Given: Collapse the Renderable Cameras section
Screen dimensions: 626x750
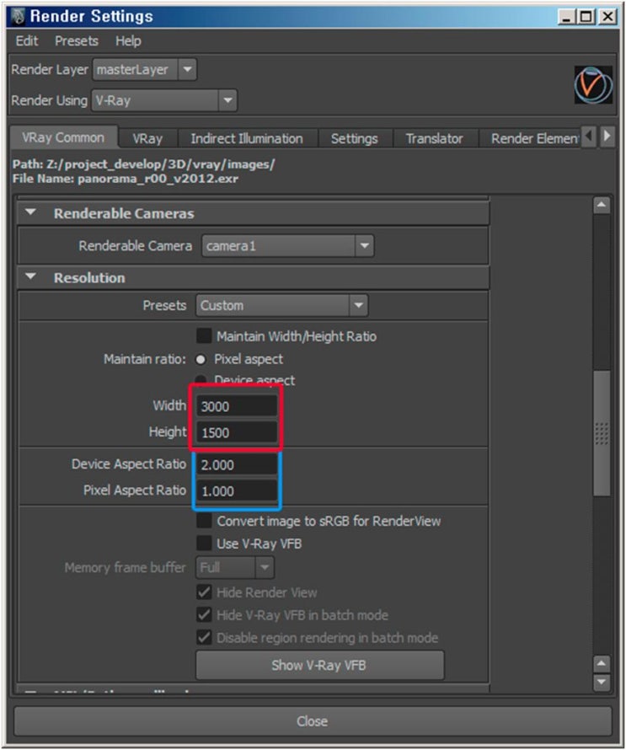Looking at the screenshot, I should pyautogui.click(x=30, y=212).
